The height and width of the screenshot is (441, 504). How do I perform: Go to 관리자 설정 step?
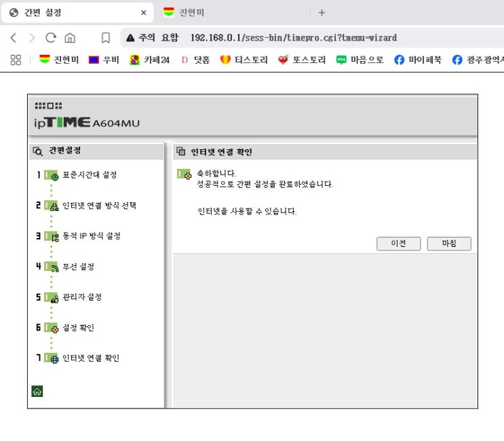tap(82, 297)
